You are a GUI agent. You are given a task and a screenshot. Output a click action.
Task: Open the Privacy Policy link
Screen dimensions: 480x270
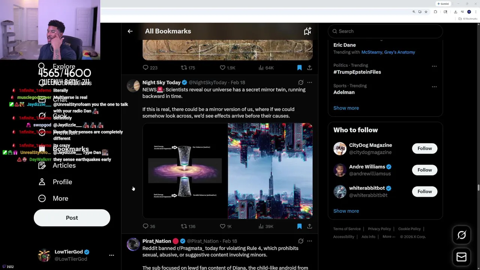379,229
